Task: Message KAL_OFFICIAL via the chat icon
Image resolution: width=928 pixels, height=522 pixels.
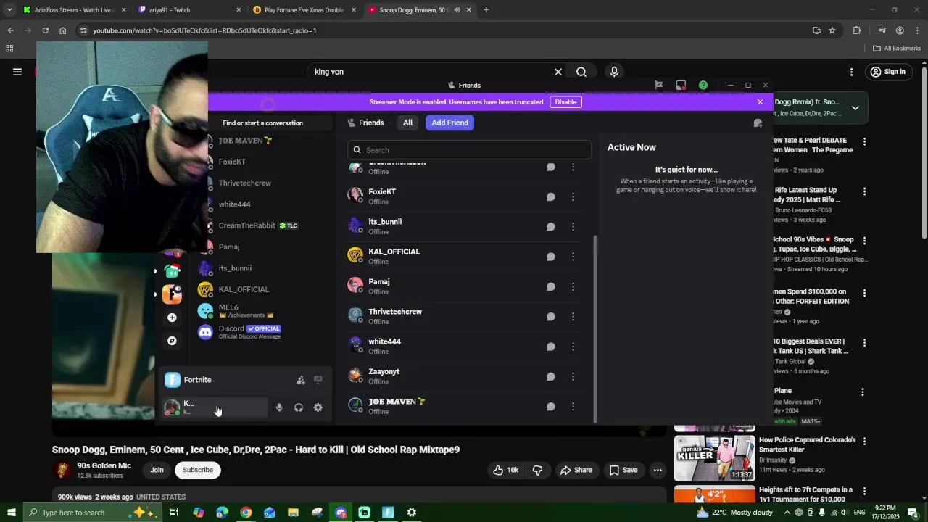Action: coord(551,257)
